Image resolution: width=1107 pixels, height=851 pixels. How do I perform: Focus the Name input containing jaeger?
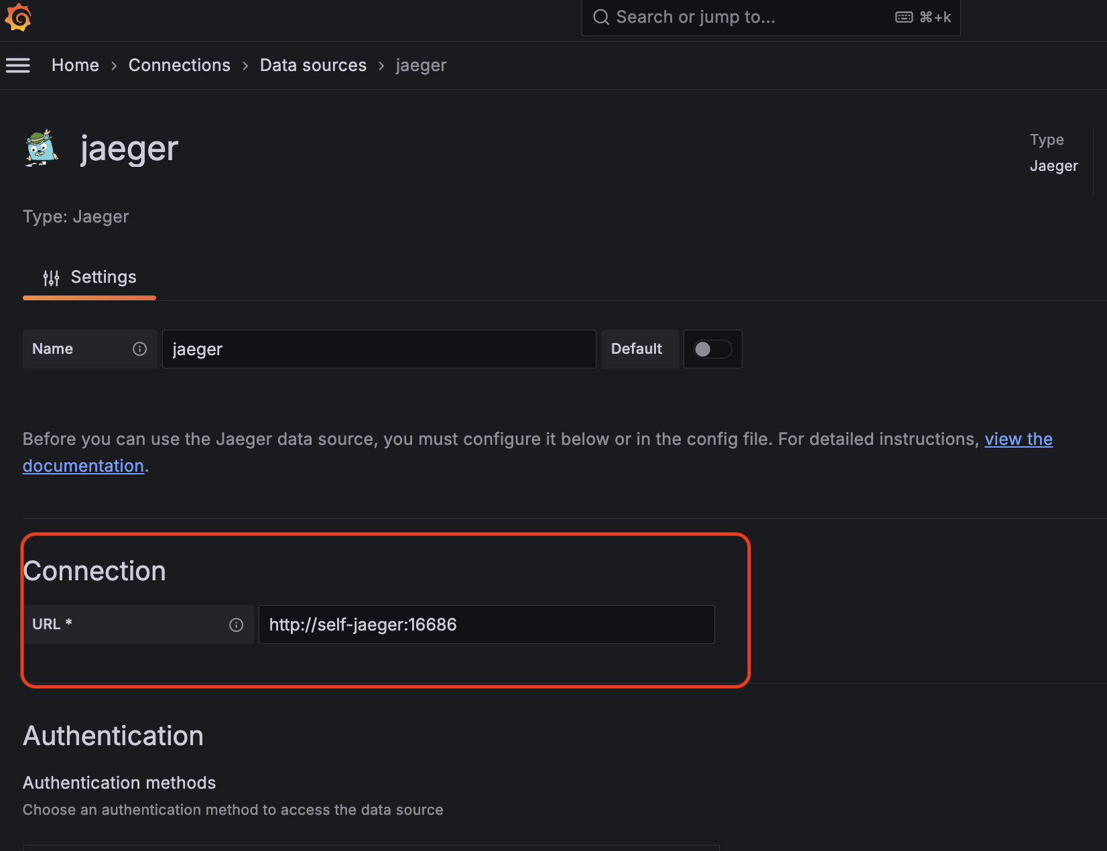click(x=379, y=349)
